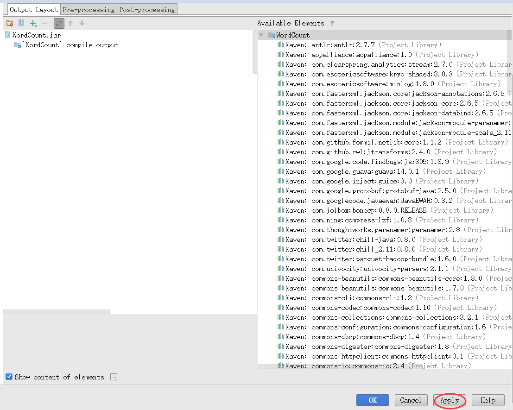Click the Move Up arrow icon
This screenshot has height=410, width=513.
70,23
